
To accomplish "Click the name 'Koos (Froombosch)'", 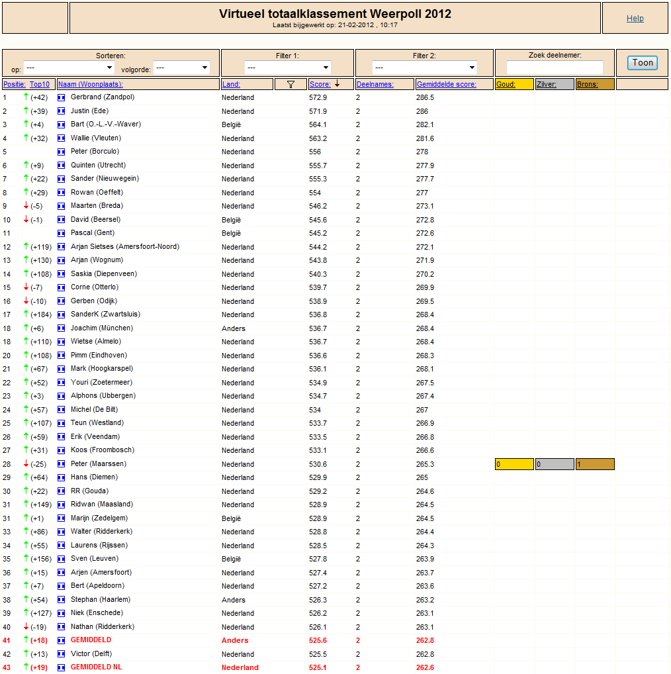I will point(103,450).
